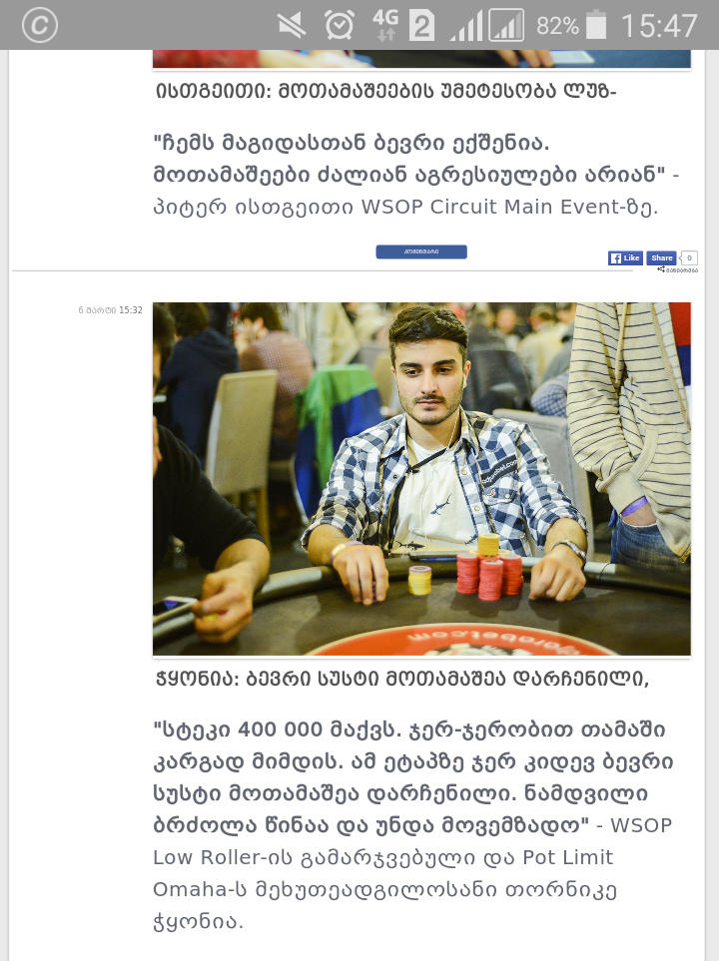
Task: Tap the 4G data indicator
Action: click(x=385, y=25)
